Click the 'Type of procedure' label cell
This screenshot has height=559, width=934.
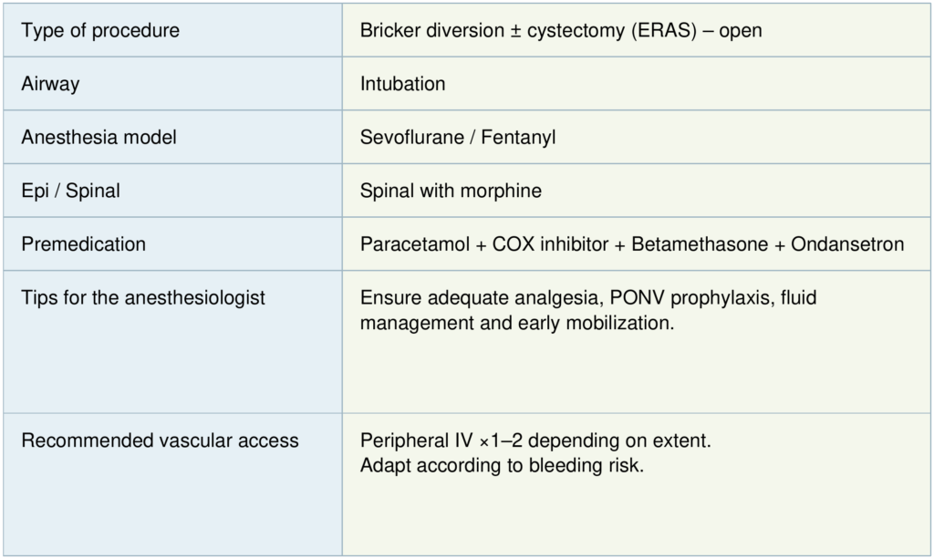point(100,31)
